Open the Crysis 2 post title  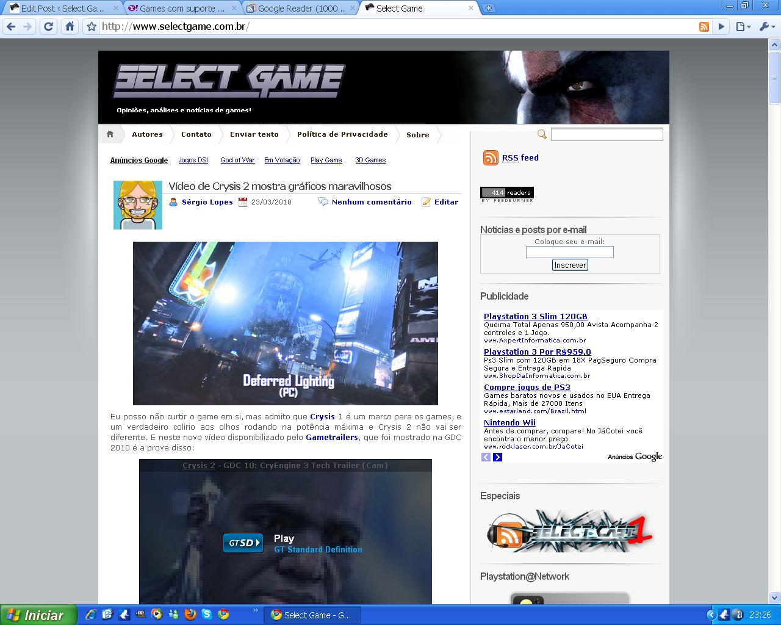point(280,186)
